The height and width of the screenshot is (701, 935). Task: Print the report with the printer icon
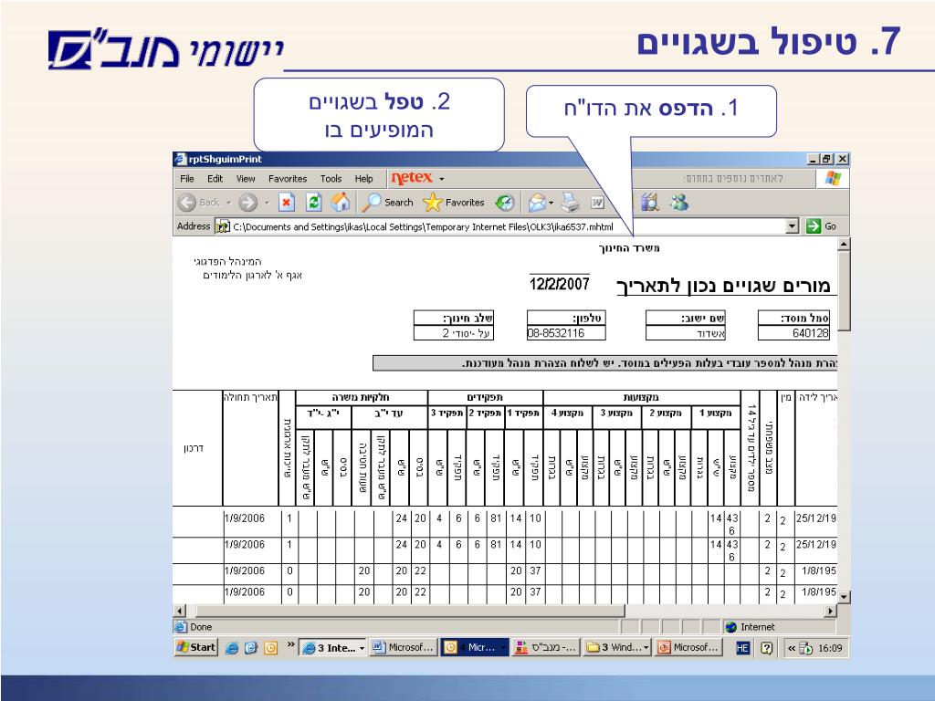click(571, 203)
